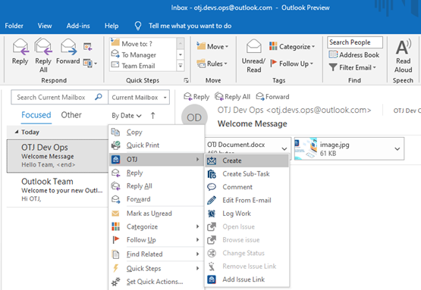
Task: Open the Help ribbon tab
Action: (112, 26)
